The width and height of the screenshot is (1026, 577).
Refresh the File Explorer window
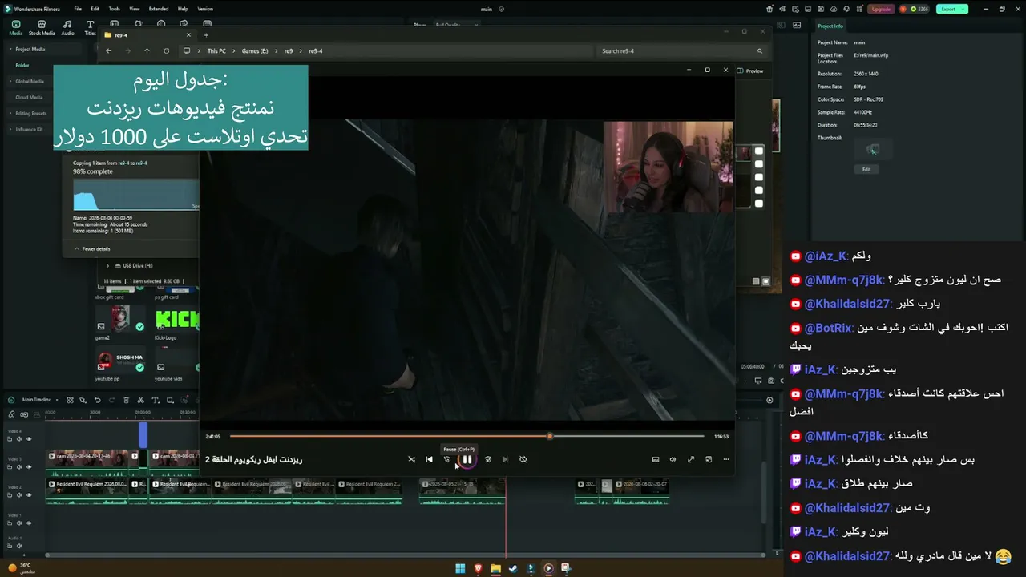pos(166,50)
